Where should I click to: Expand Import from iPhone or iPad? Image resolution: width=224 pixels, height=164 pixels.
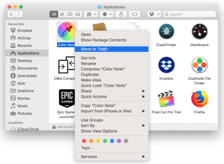click(x=111, y=111)
